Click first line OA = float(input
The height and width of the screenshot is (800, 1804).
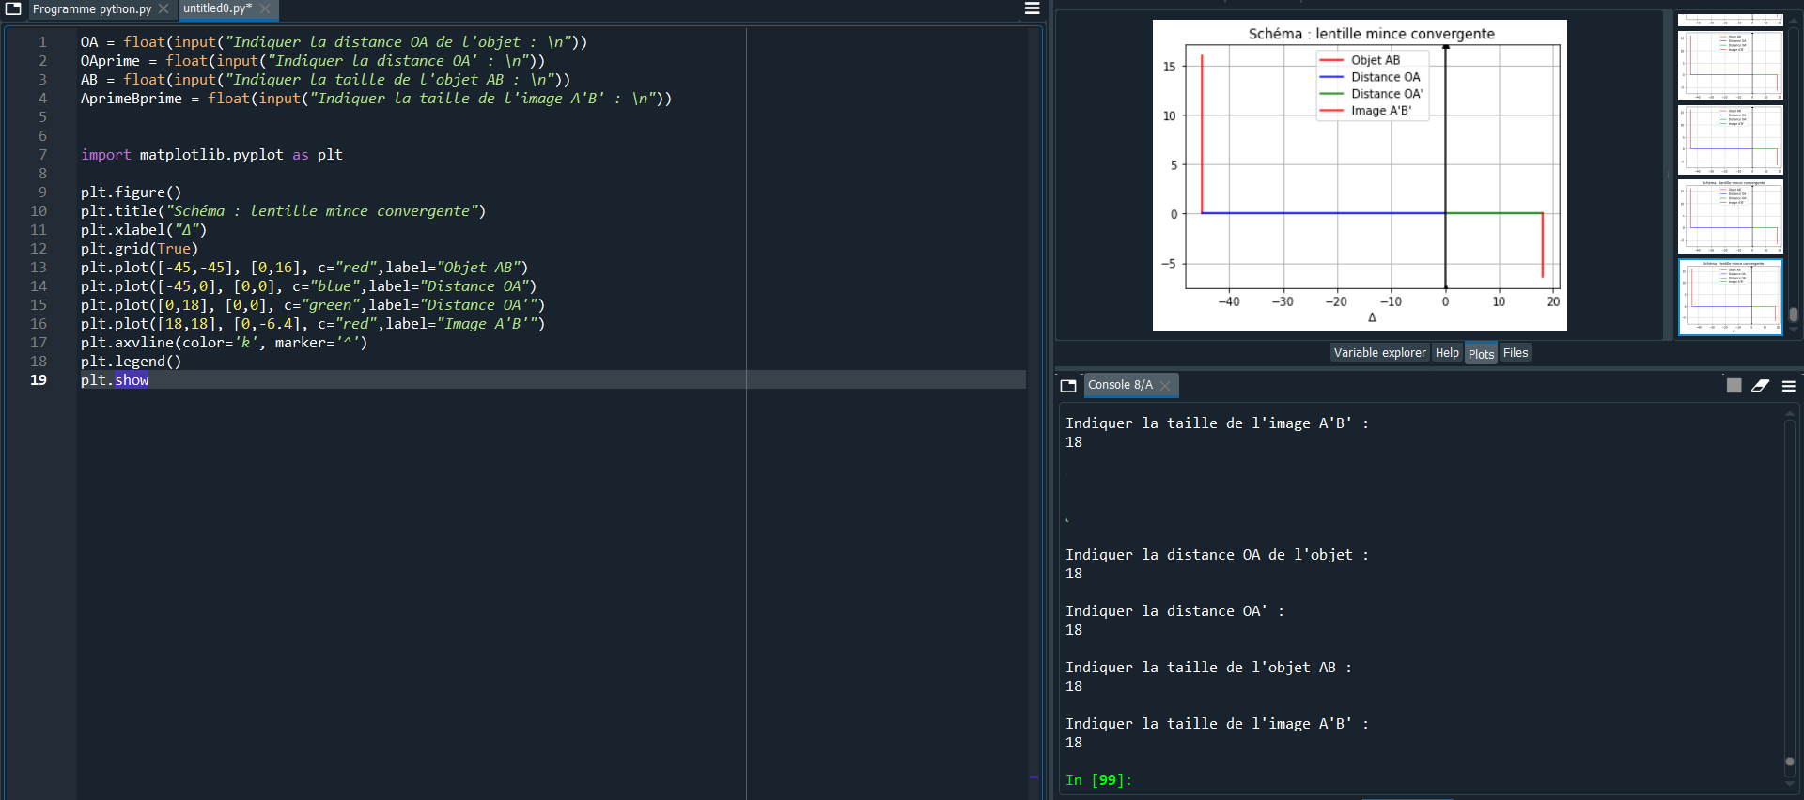(334, 42)
